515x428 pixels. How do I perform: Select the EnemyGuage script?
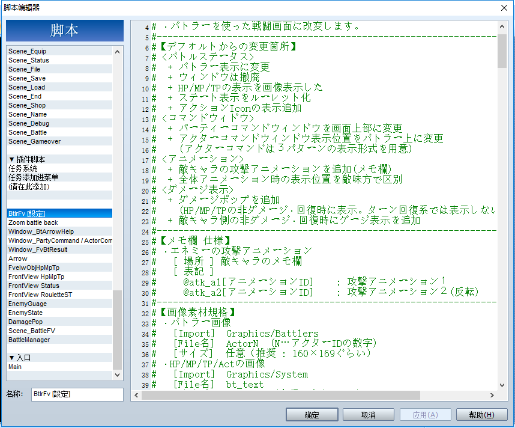(60, 304)
